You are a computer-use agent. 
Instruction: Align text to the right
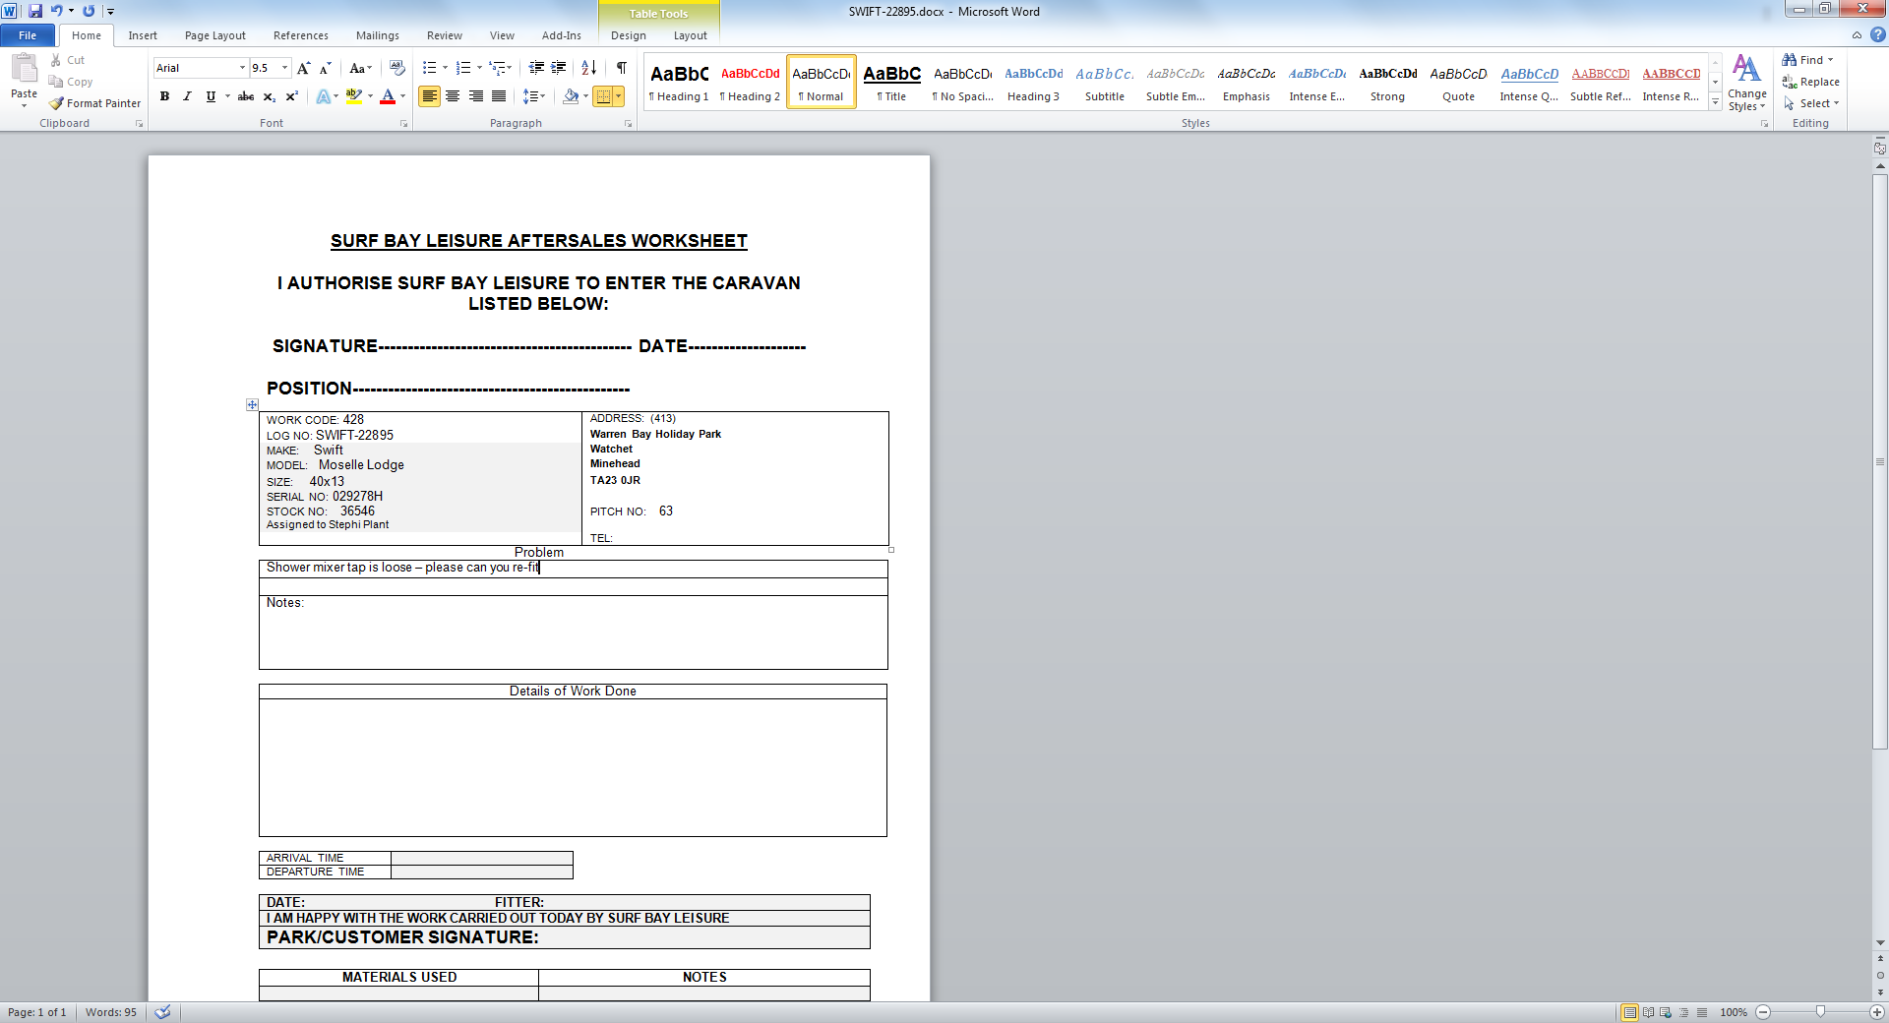[x=476, y=96]
